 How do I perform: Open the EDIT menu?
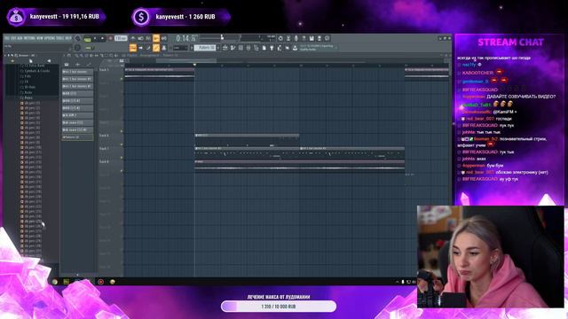(13, 38)
